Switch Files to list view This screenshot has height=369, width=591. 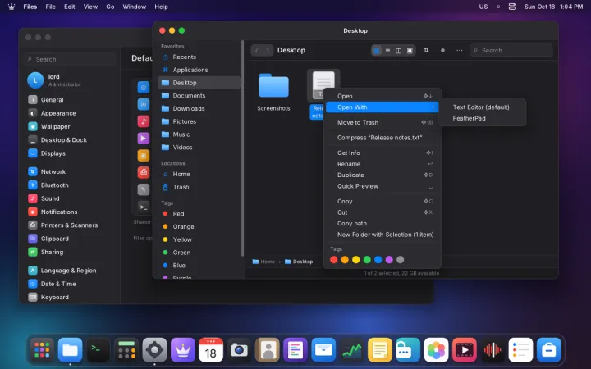click(387, 51)
